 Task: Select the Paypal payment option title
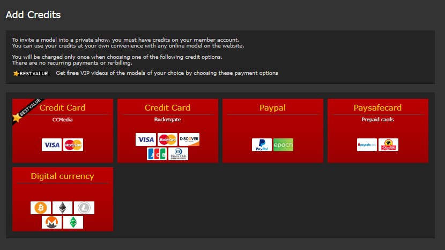[x=272, y=108]
